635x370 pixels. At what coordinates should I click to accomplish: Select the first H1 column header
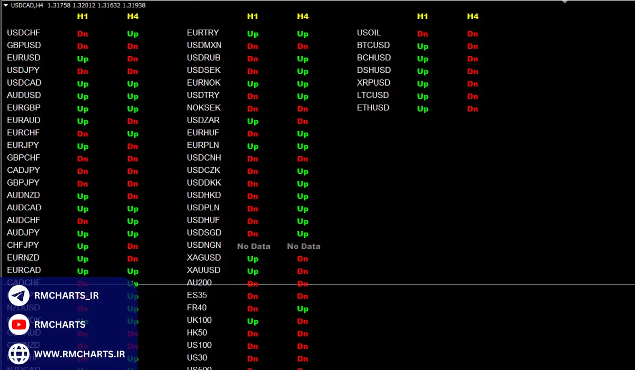point(83,16)
